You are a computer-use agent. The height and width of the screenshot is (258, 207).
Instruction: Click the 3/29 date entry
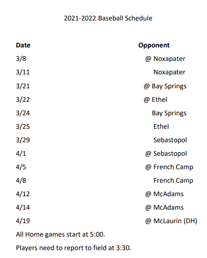coord(23,140)
